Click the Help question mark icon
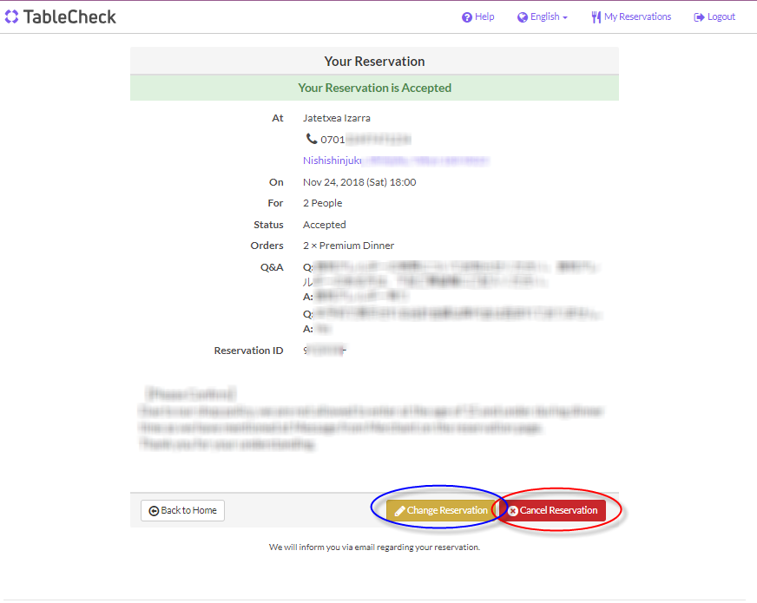757x603 pixels. [x=466, y=17]
